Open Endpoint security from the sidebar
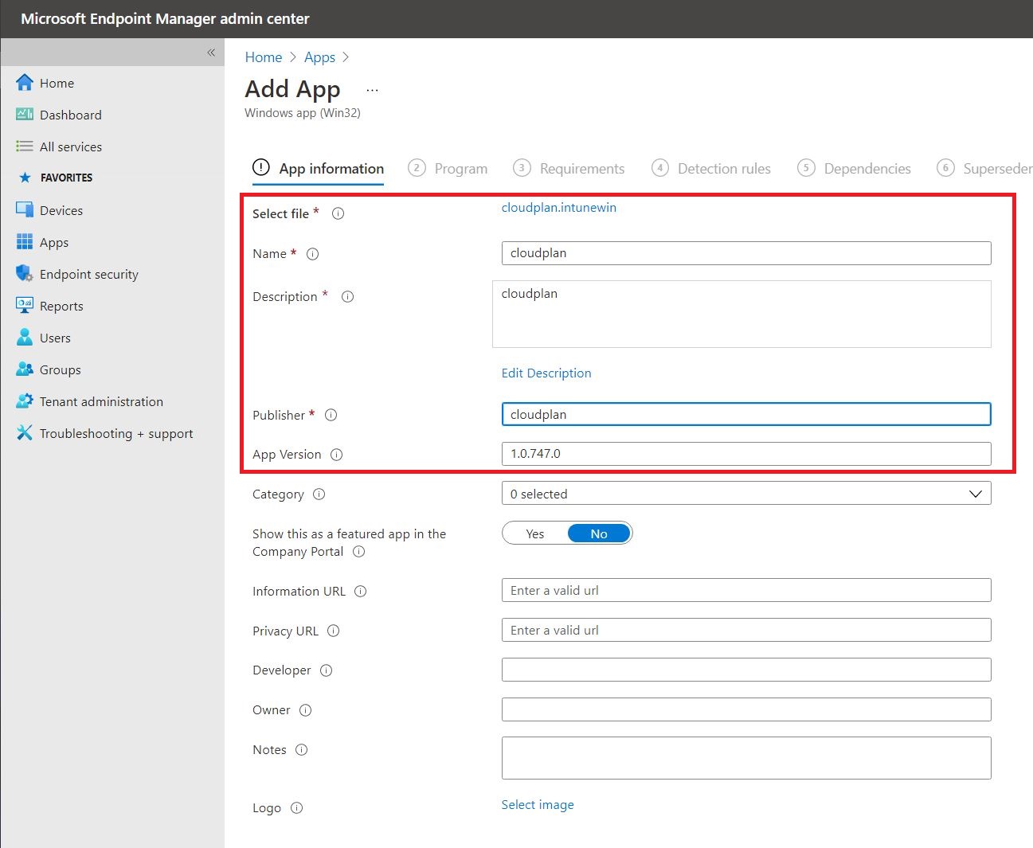This screenshot has height=848, width=1033. click(88, 273)
